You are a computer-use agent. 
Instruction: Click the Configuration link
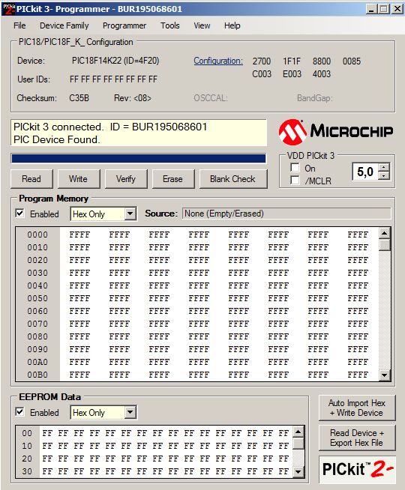point(218,61)
